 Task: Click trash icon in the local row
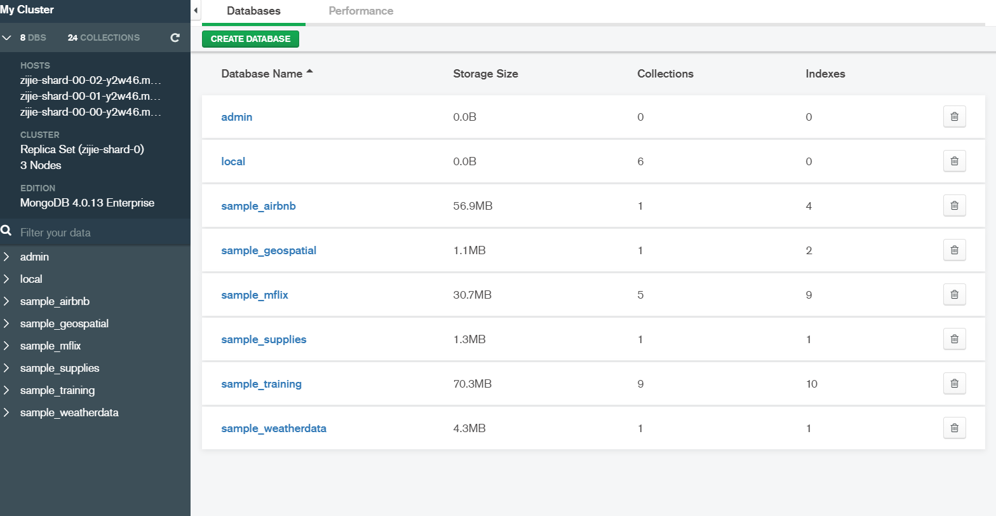(x=954, y=161)
